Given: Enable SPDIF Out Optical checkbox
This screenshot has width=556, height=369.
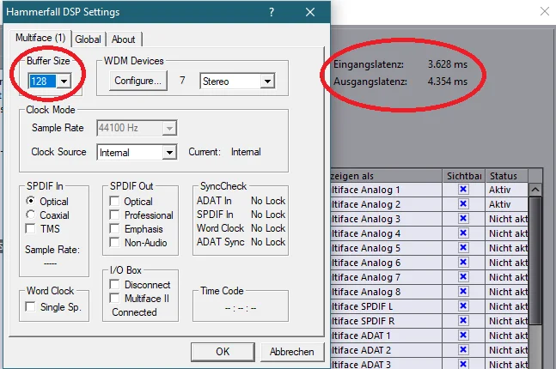Looking at the screenshot, I should click(114, 201).
